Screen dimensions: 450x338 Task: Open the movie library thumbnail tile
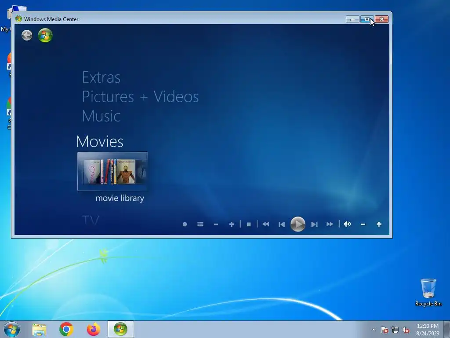coord(112,171)
